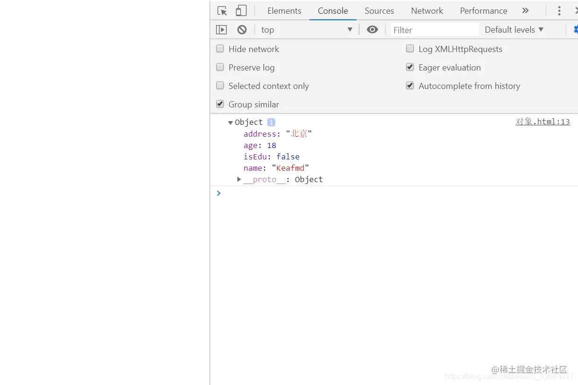Collapse the logged Object triangle
578x385 pixels.
pos(230,122)
